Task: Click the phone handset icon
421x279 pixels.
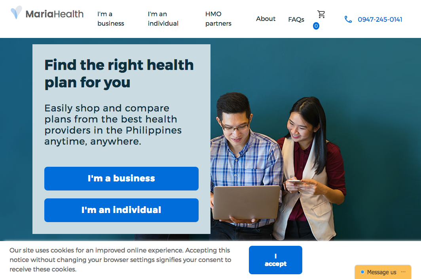Action: pyautogui.click(x=348, y=19)
